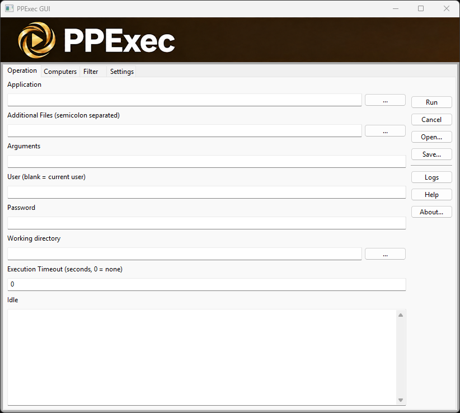Click the PPExec GUI title bar icon
This screenshot has height=413, width=460.
pyautogui.click(x=9, y=8)
